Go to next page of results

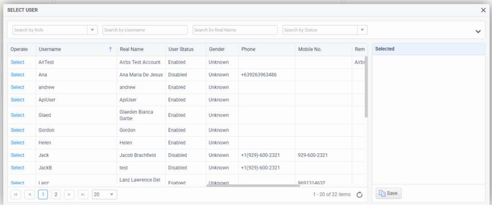point(70,194)
